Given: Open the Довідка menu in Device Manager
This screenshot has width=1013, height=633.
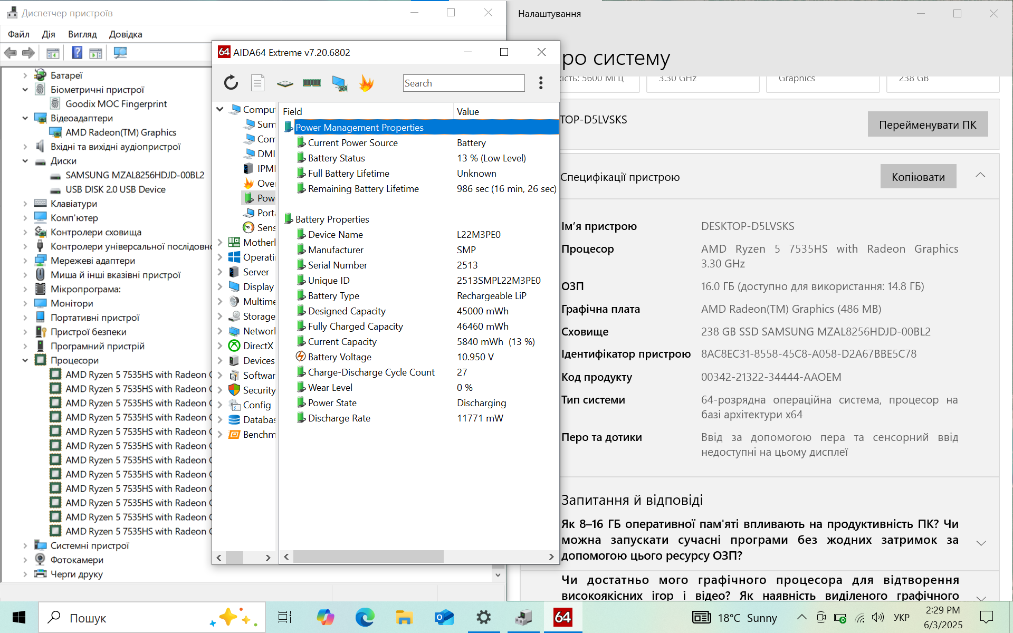Looking at the screenshot, I should coord(126,34).
